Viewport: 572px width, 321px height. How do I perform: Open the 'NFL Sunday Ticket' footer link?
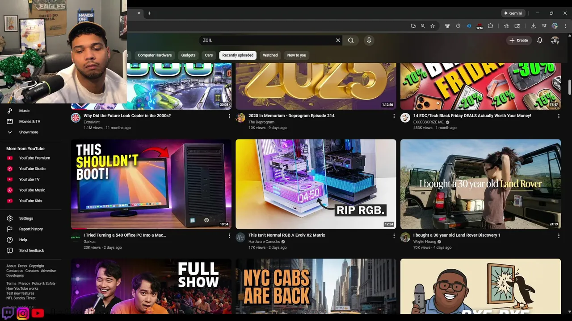click(21, 298)
